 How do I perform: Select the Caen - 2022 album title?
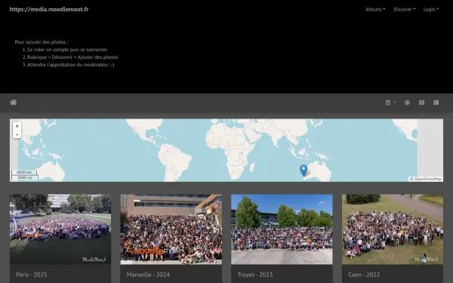[364, 275]
